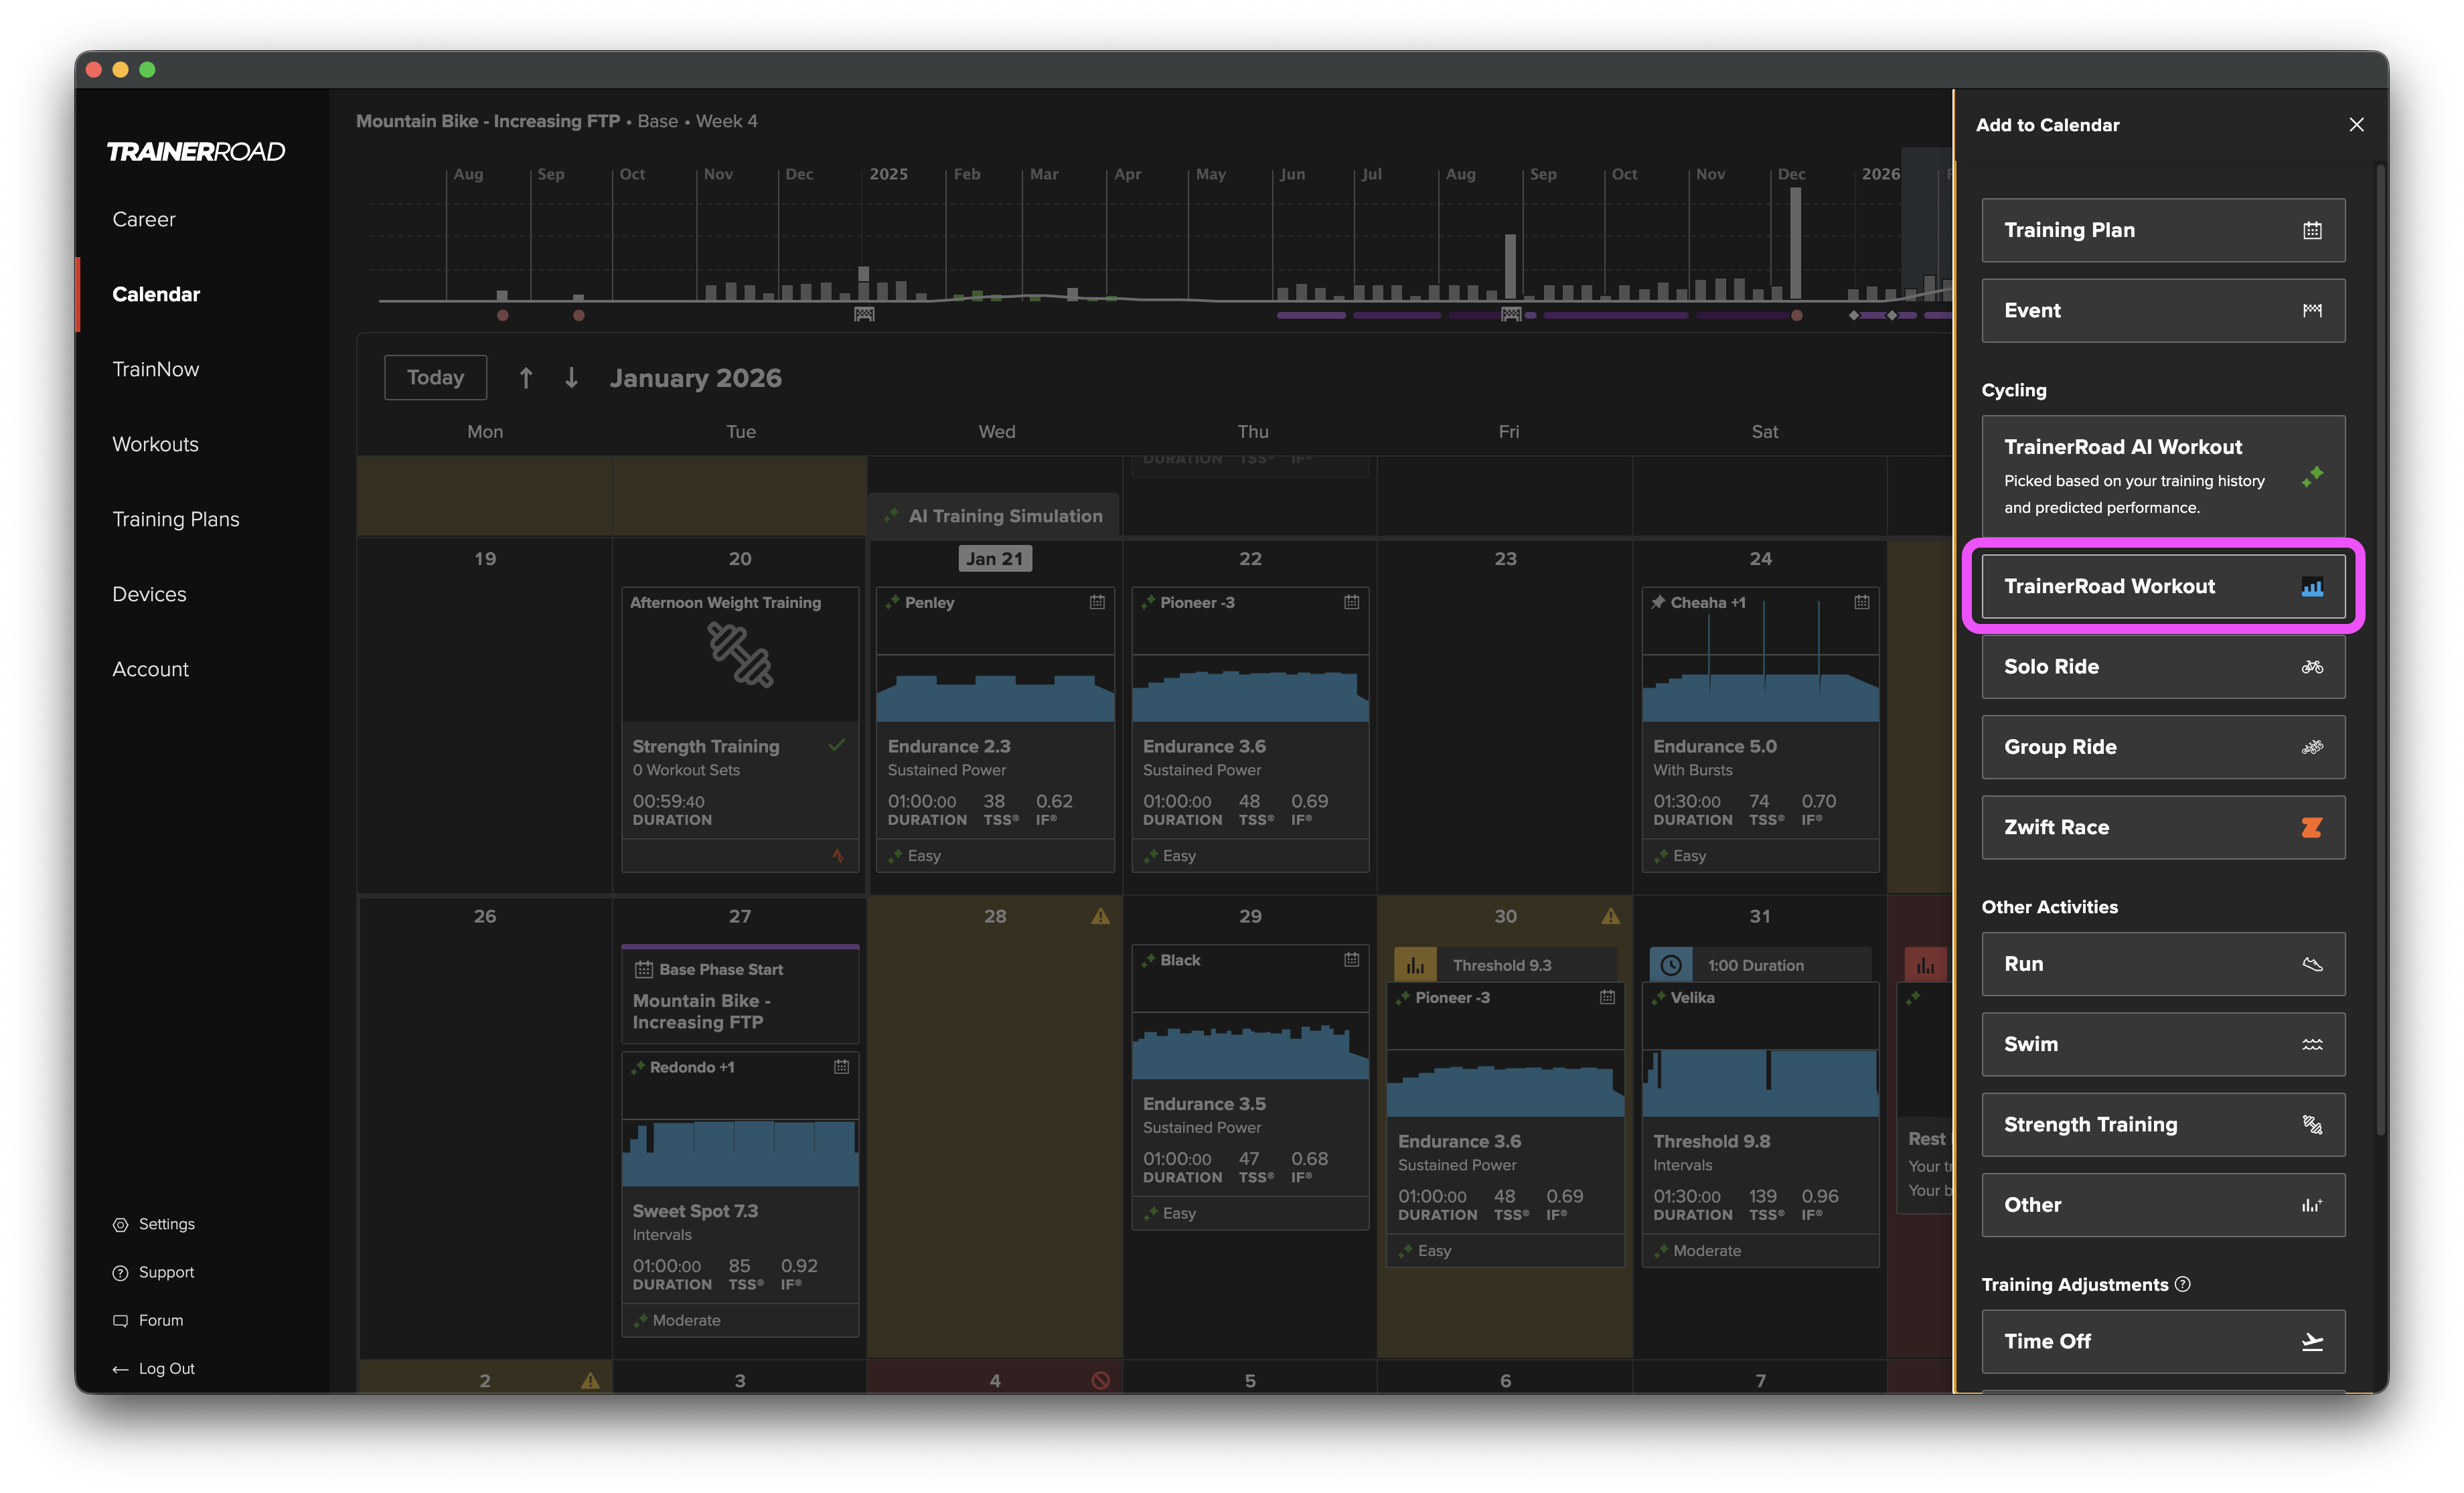2464x1493 pixels.
Task: Click the tall December bar in the timeline chart
Action: [x=1796, y=243]
